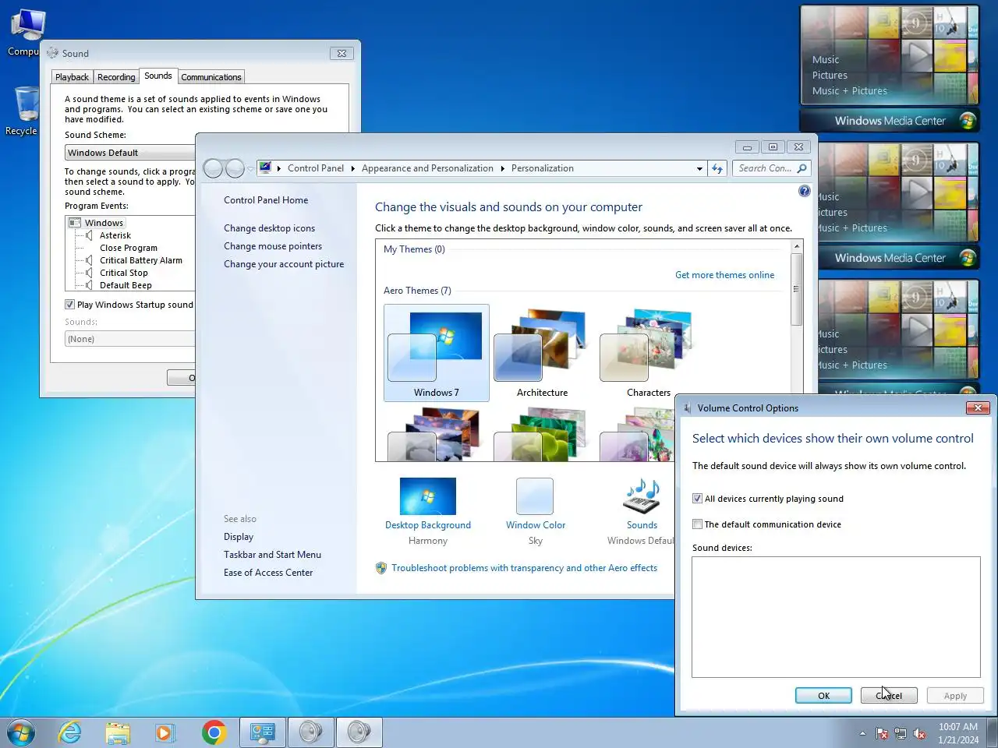Screen dimensions: 998x748
Task: Select the Sounds tab
Action: coord(158,76)
